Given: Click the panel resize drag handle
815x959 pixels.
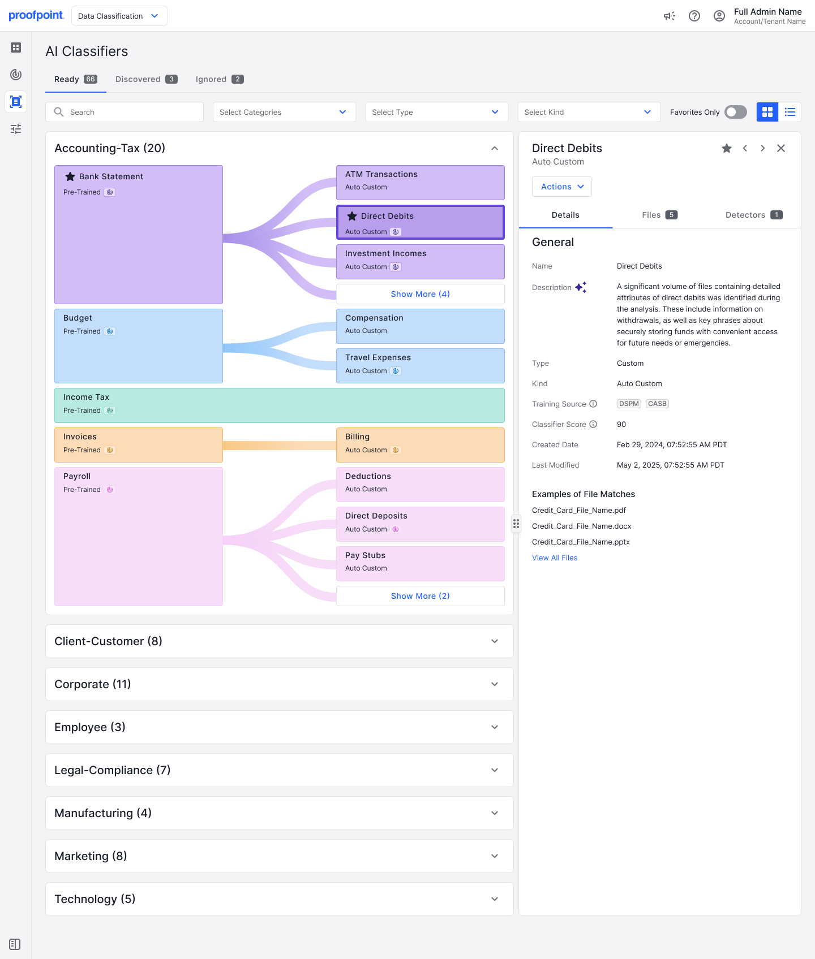Looking at the screenshot, I should pos(516,524).
